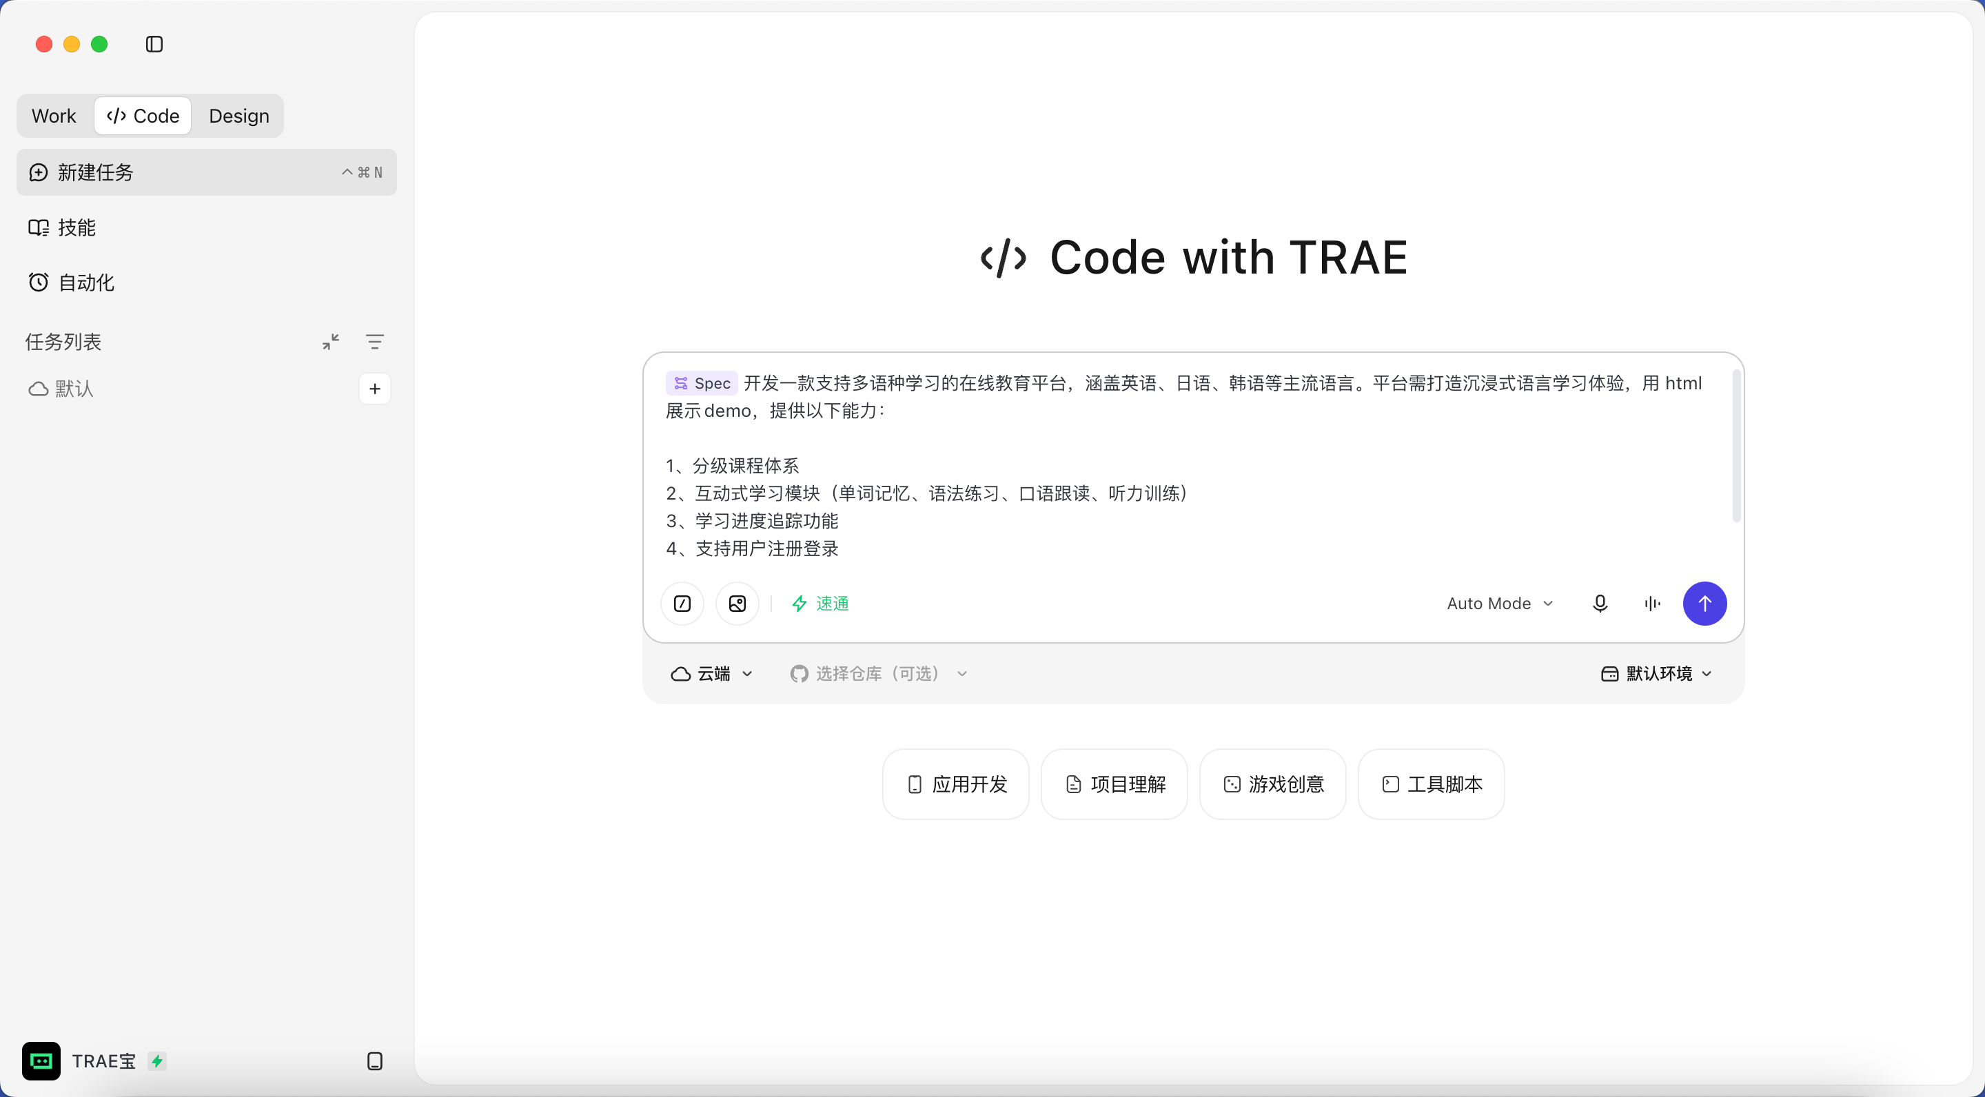1985x1097 pixels.
Task: Open the 自动化 automation page
Action: click(x=207, y=283)
